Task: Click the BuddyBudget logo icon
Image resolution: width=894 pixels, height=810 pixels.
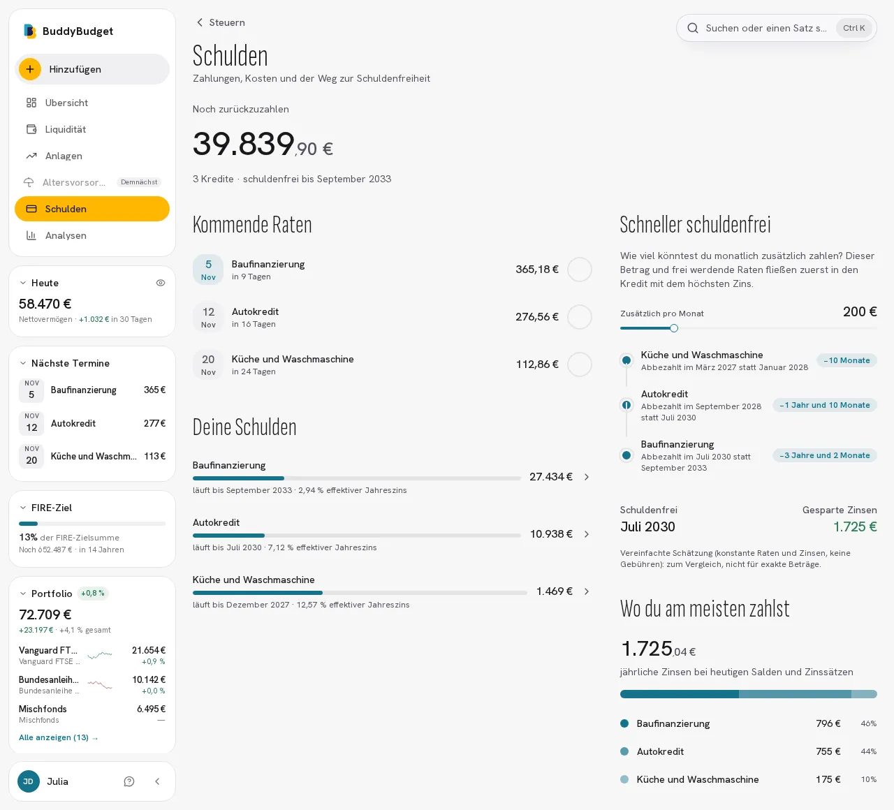Action: pos(29,31)
